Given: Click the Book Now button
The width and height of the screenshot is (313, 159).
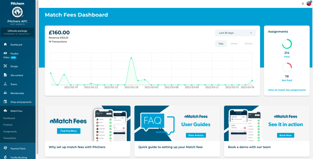Looking at the screenshot, I should (285, 135).
